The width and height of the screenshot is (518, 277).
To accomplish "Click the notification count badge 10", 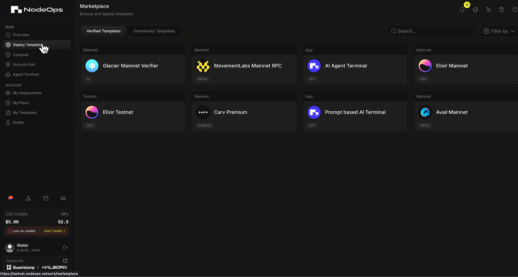I will pyautogui.click(x=467, y=5).
